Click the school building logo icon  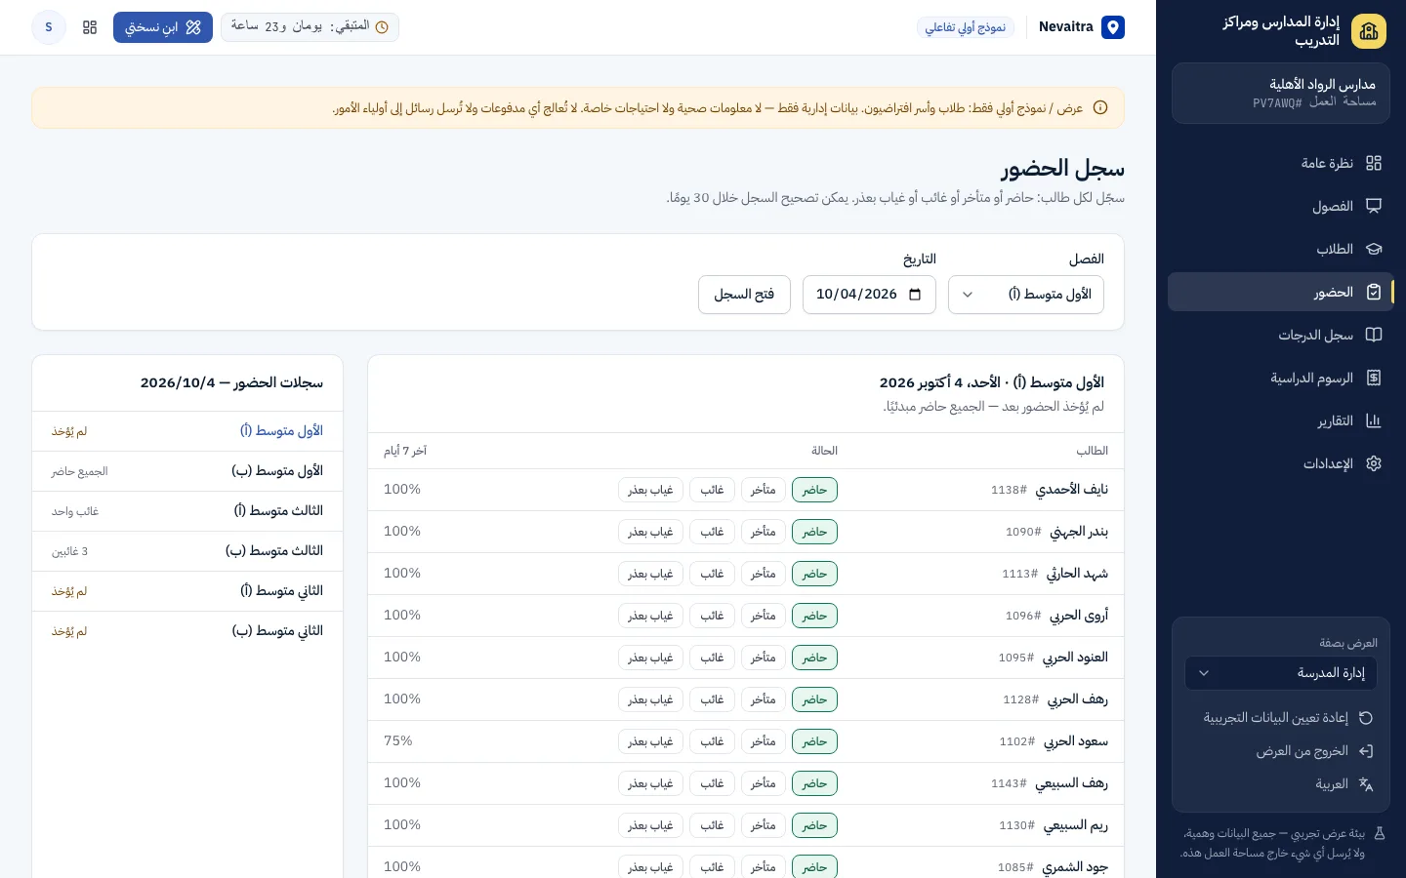(x=1369, y=31)
